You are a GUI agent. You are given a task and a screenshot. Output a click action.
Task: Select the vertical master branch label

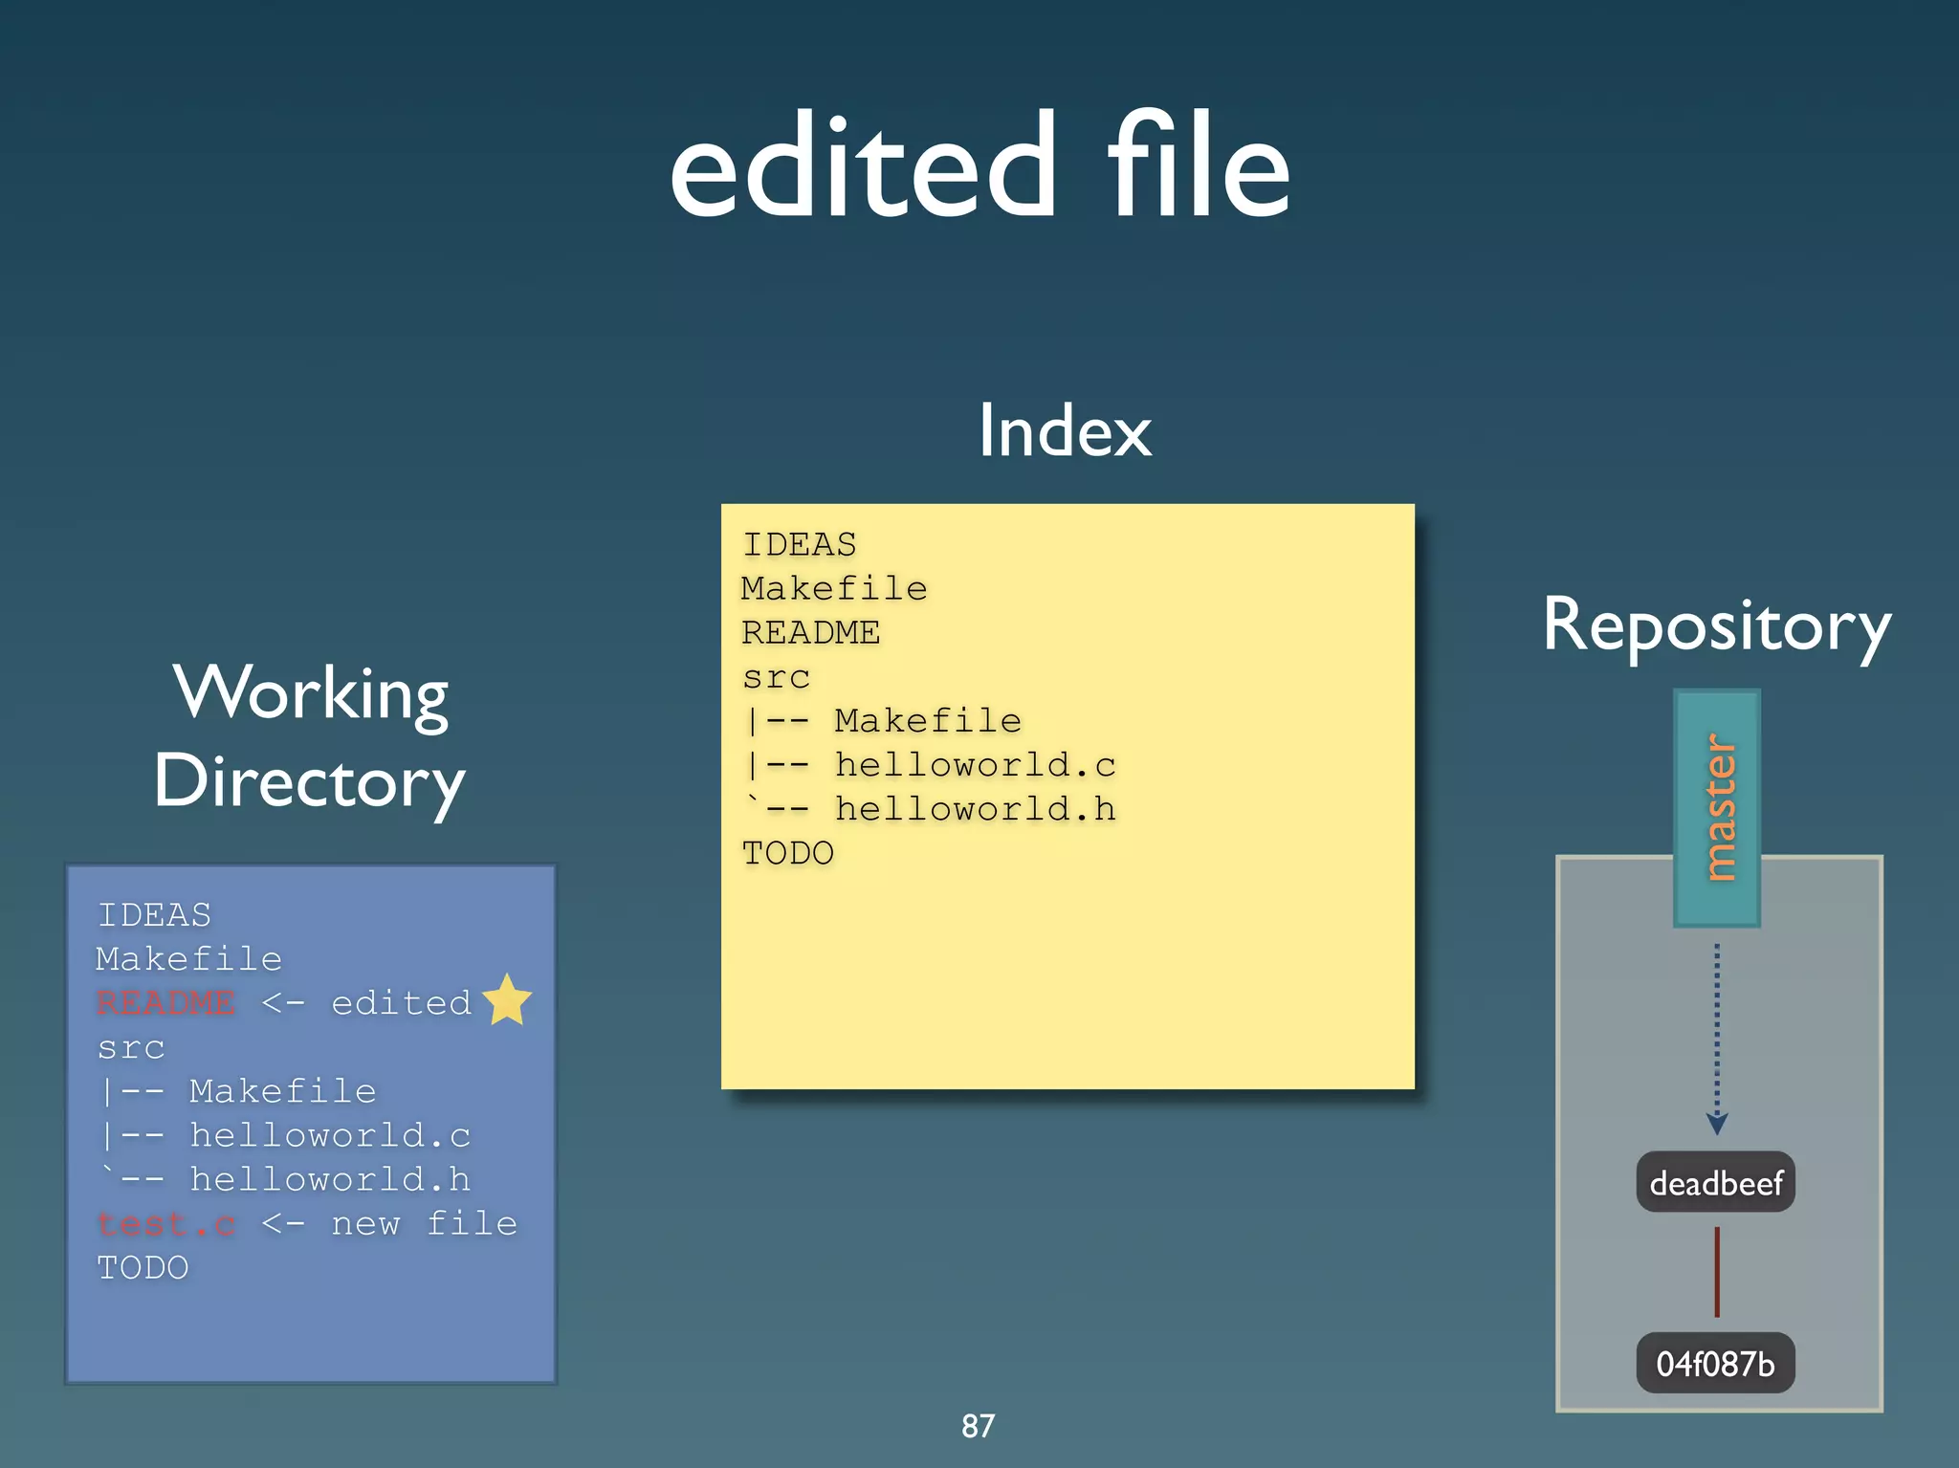[x=1717, y=808]
